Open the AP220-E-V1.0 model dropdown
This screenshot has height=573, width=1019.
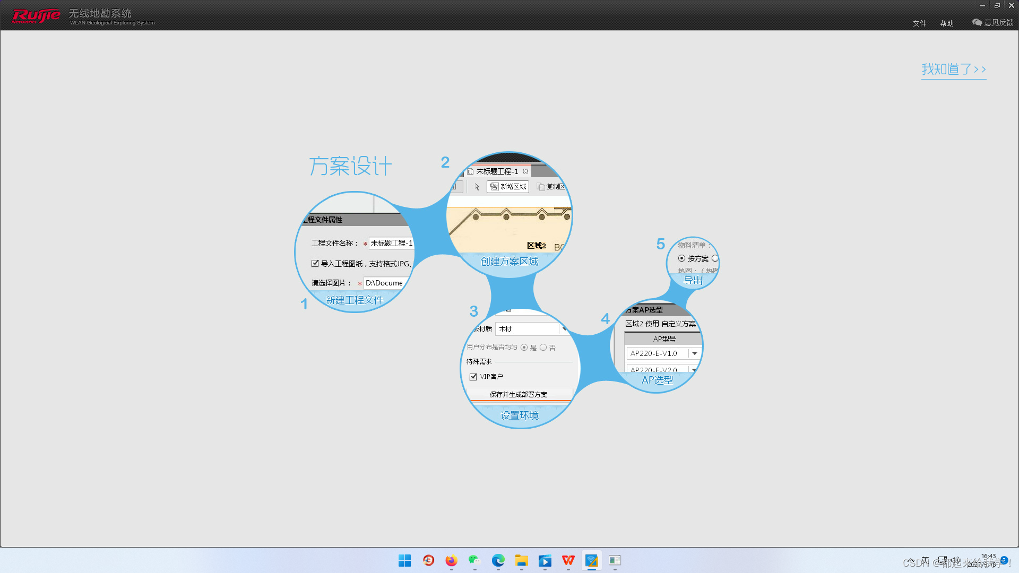(694, 353)
